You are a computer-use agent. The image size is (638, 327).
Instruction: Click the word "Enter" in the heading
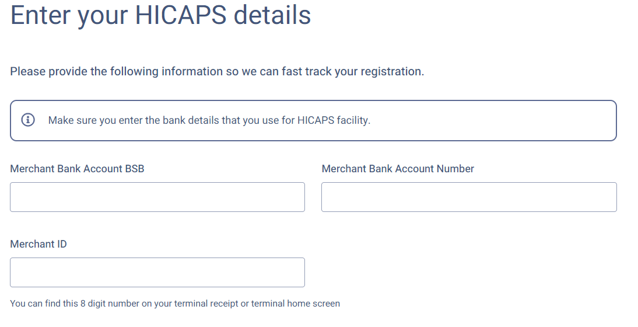coord(40,15)
